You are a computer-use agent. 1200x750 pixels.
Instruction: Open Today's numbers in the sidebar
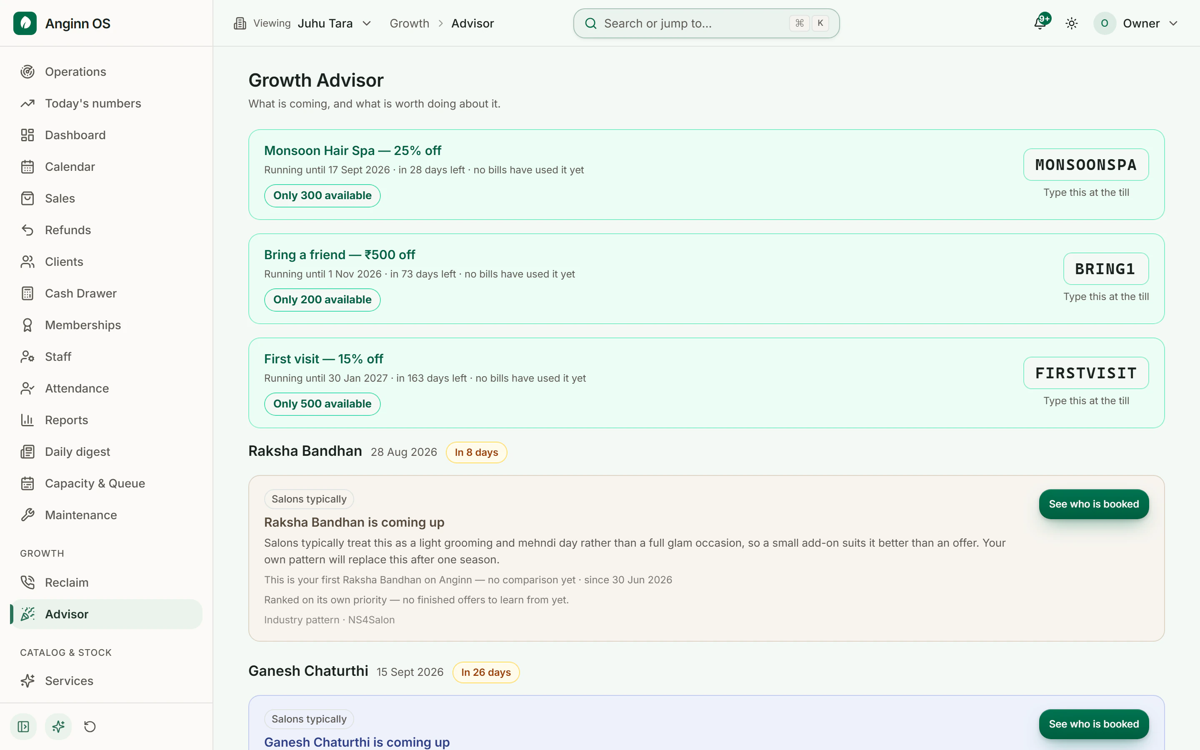point(106,103)
